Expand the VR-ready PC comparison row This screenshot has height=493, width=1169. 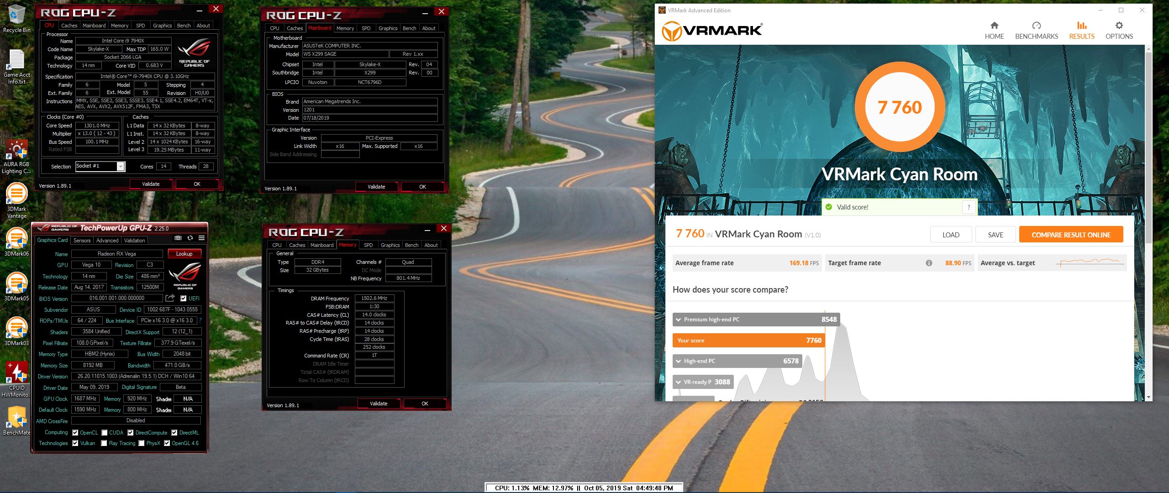pos(679,382)
